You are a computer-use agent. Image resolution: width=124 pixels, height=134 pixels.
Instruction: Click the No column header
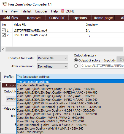[x=6, y=25]
